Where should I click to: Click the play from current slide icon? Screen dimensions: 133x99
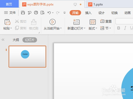point(52,22)
